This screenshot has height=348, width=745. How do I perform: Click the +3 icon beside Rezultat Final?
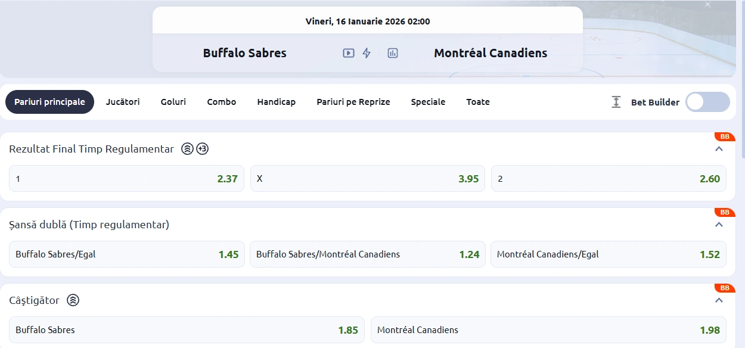tap(202, 148)
